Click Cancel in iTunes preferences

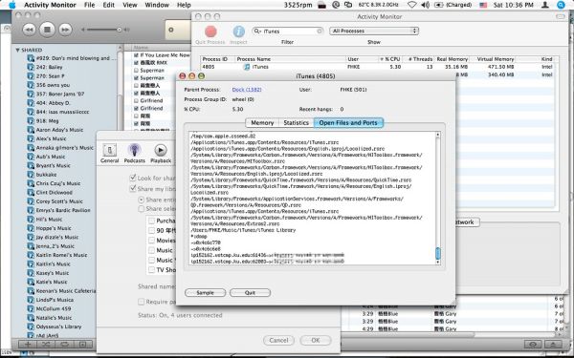pos(278,340)
